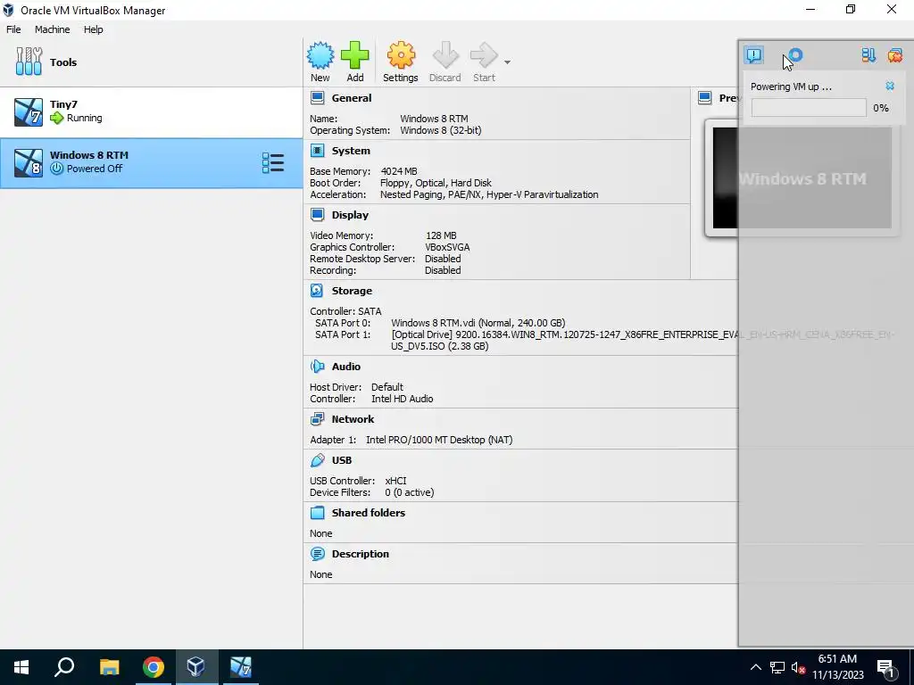Click the blue circular progress icon in notification panel
Screen dimensions: 914x685
[795, 55]
